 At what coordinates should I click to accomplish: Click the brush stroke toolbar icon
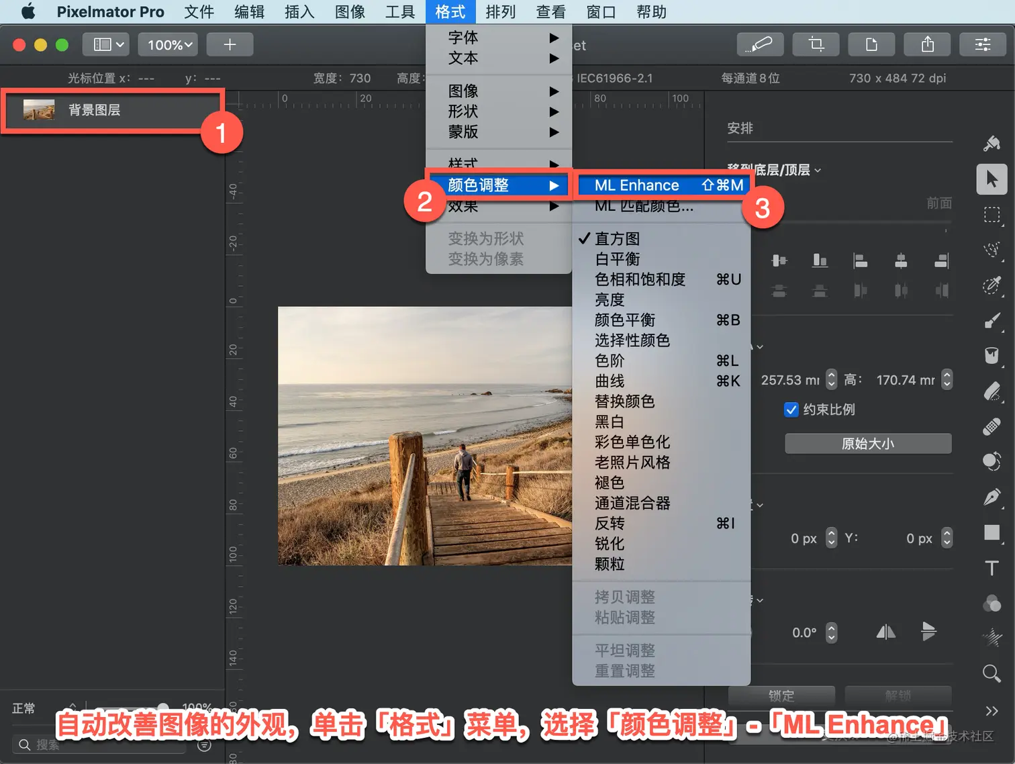pyautogui.click(x=760, y=44)
